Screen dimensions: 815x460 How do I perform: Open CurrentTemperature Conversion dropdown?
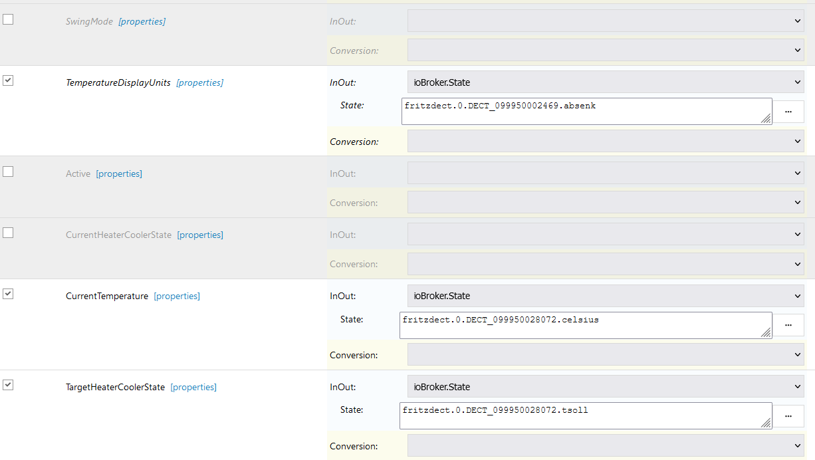[x=606, y=354]
